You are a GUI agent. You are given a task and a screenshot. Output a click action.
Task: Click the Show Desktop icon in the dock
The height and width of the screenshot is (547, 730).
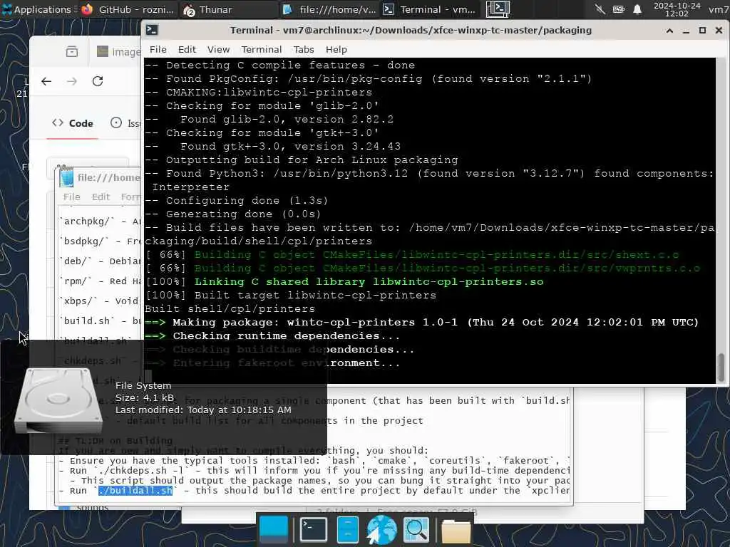point(273,530)
